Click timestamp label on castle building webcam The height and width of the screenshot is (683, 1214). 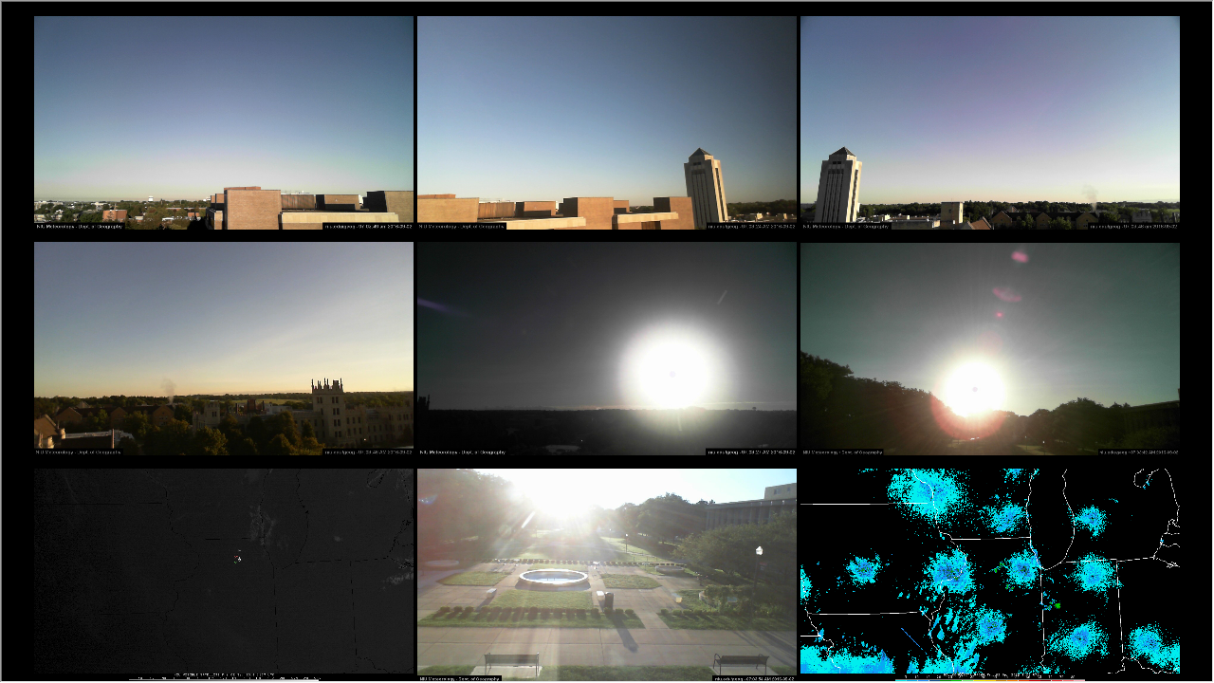pyautogui.click(x=367, y=452)
